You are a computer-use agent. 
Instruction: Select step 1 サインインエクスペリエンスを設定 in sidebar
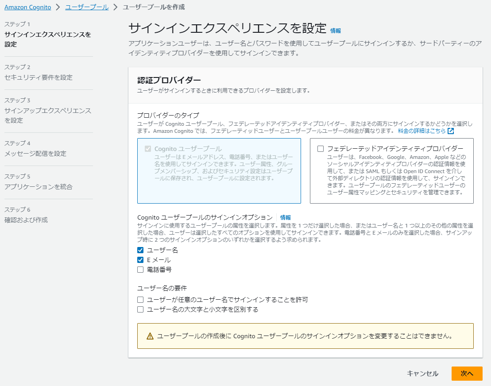(48, 39)
